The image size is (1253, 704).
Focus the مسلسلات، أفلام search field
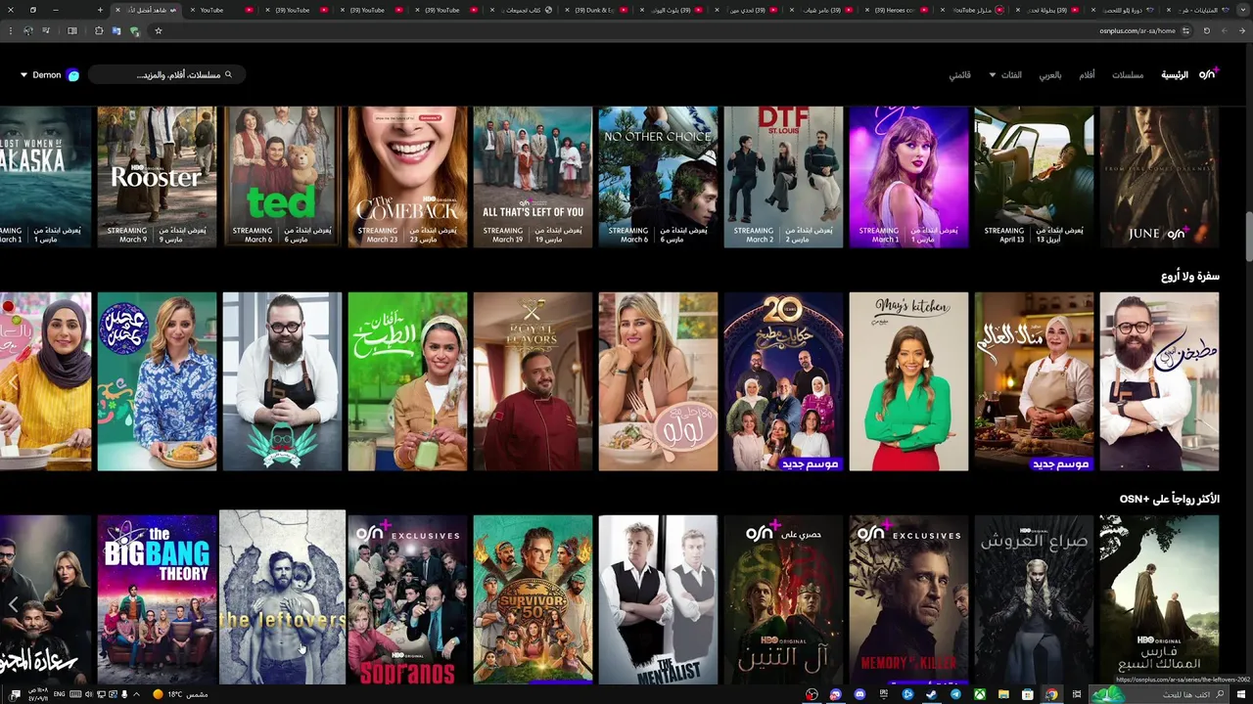(x=166, y=74)
